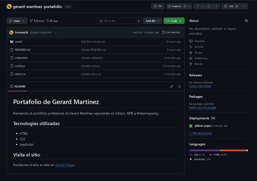
Task: Click the file icon beside styles.css
Action: click(x=12, y=74)
